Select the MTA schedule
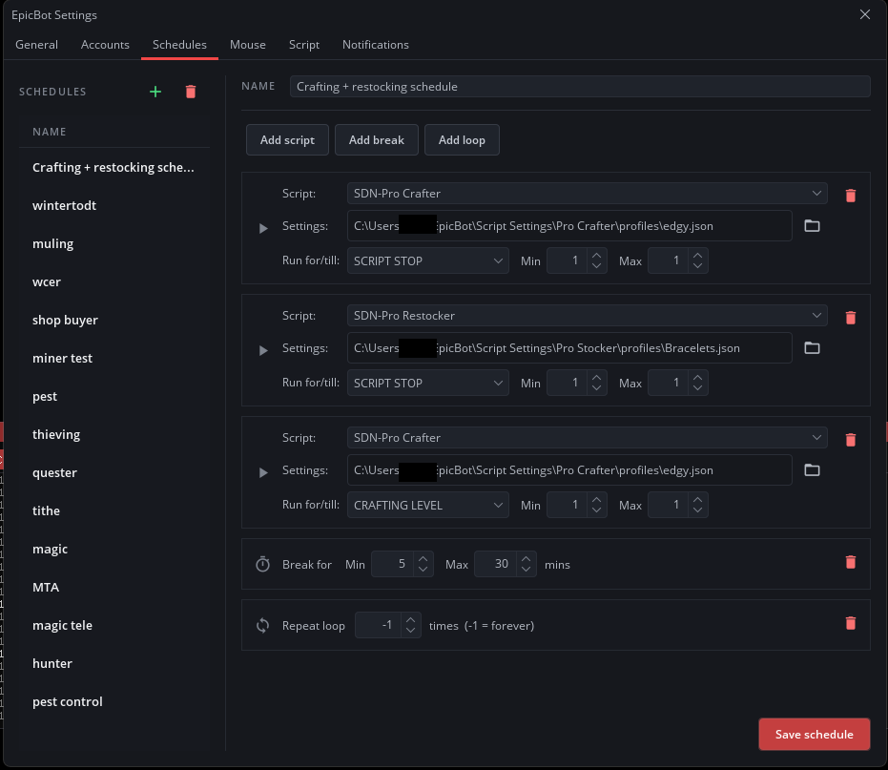Screen dimensions: 888x770 pos(114,587)
